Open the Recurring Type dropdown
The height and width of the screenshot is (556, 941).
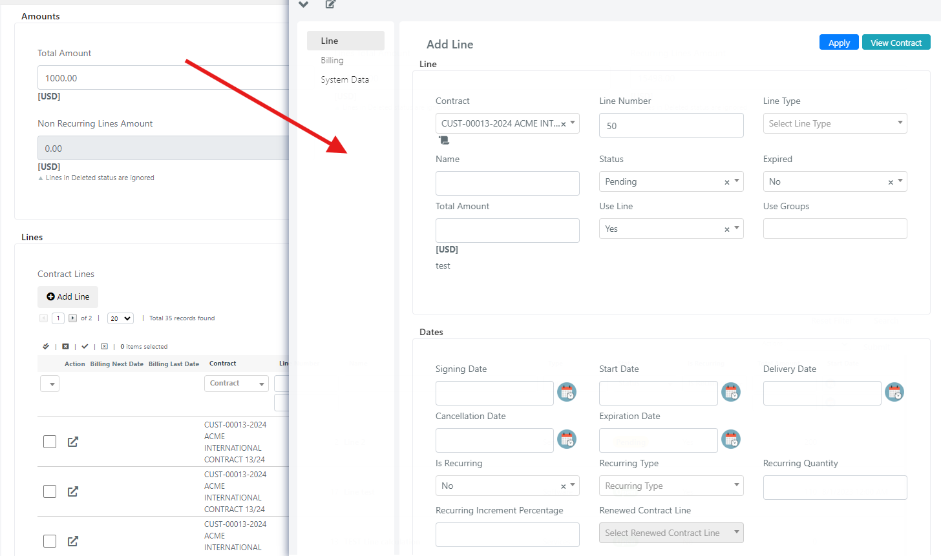pyautogui.click(x=671, y=486)
